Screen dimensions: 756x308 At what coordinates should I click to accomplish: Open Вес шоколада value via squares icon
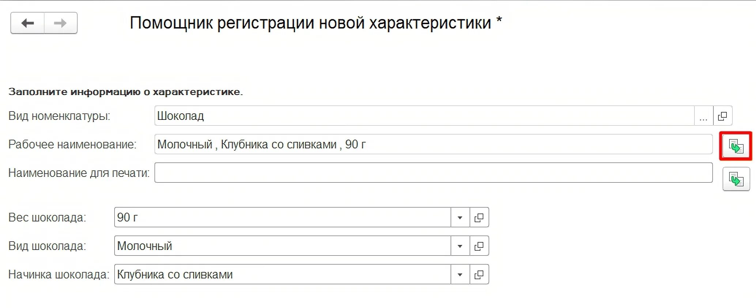coord(479,218)
